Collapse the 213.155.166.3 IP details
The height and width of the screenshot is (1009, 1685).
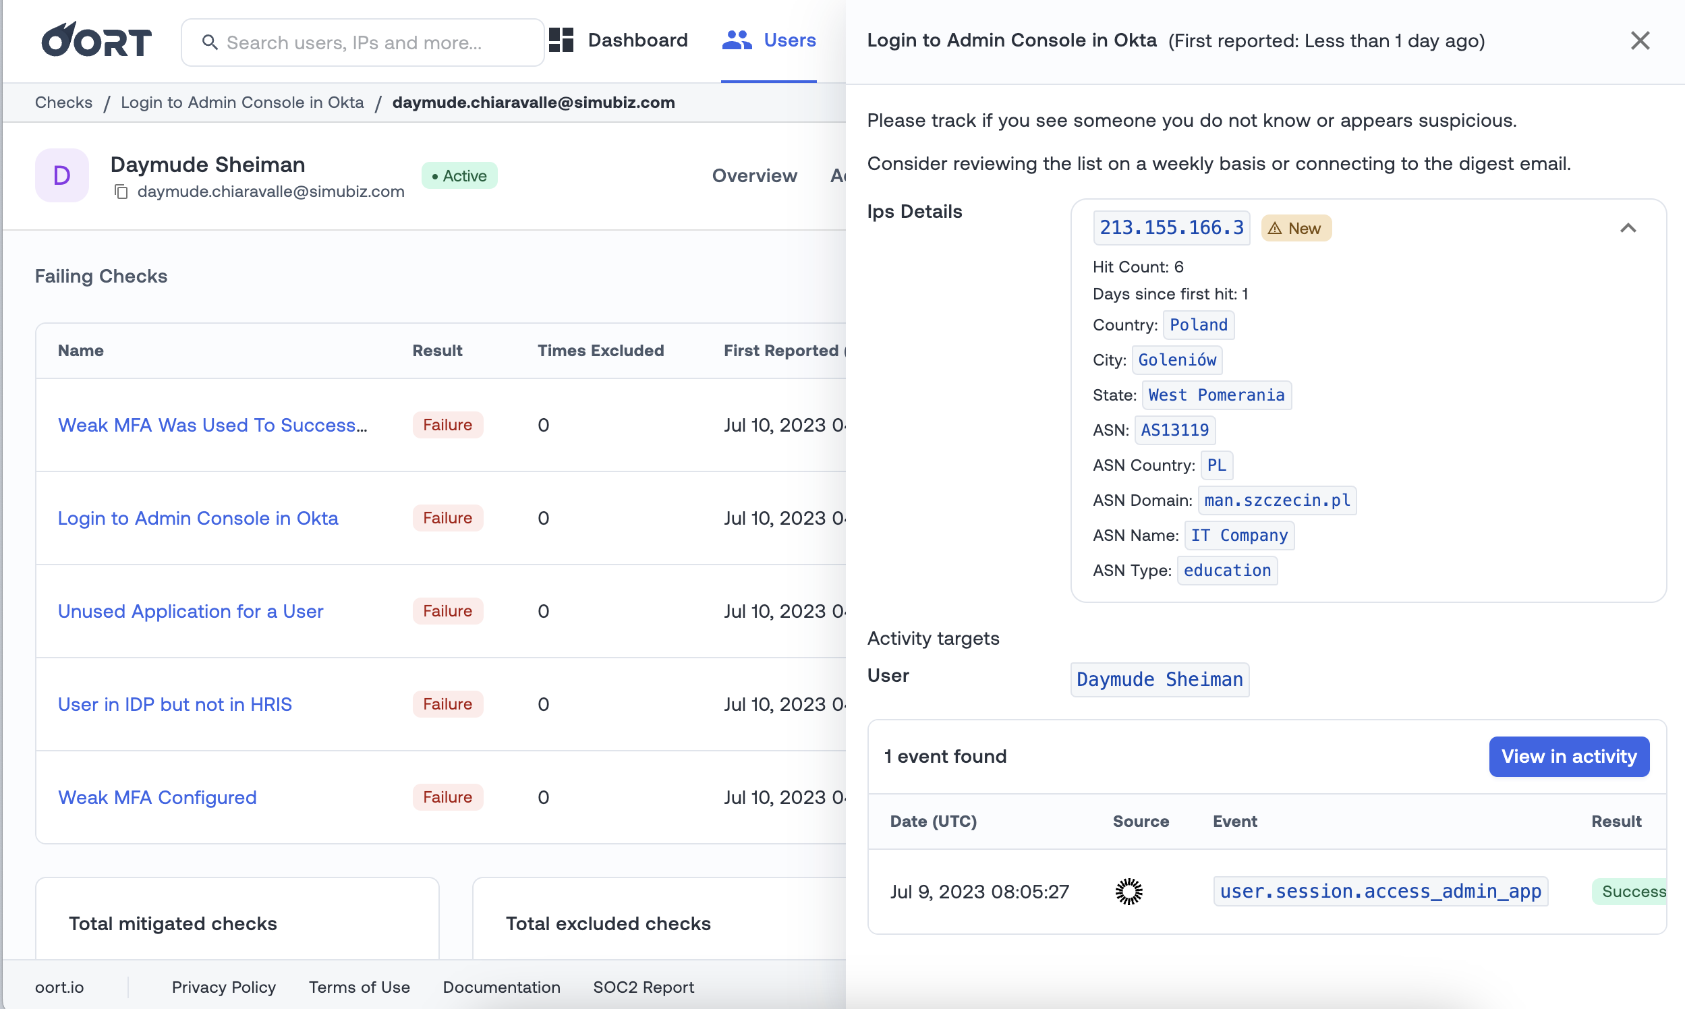pyautogui.click(x=1627, y=228)
